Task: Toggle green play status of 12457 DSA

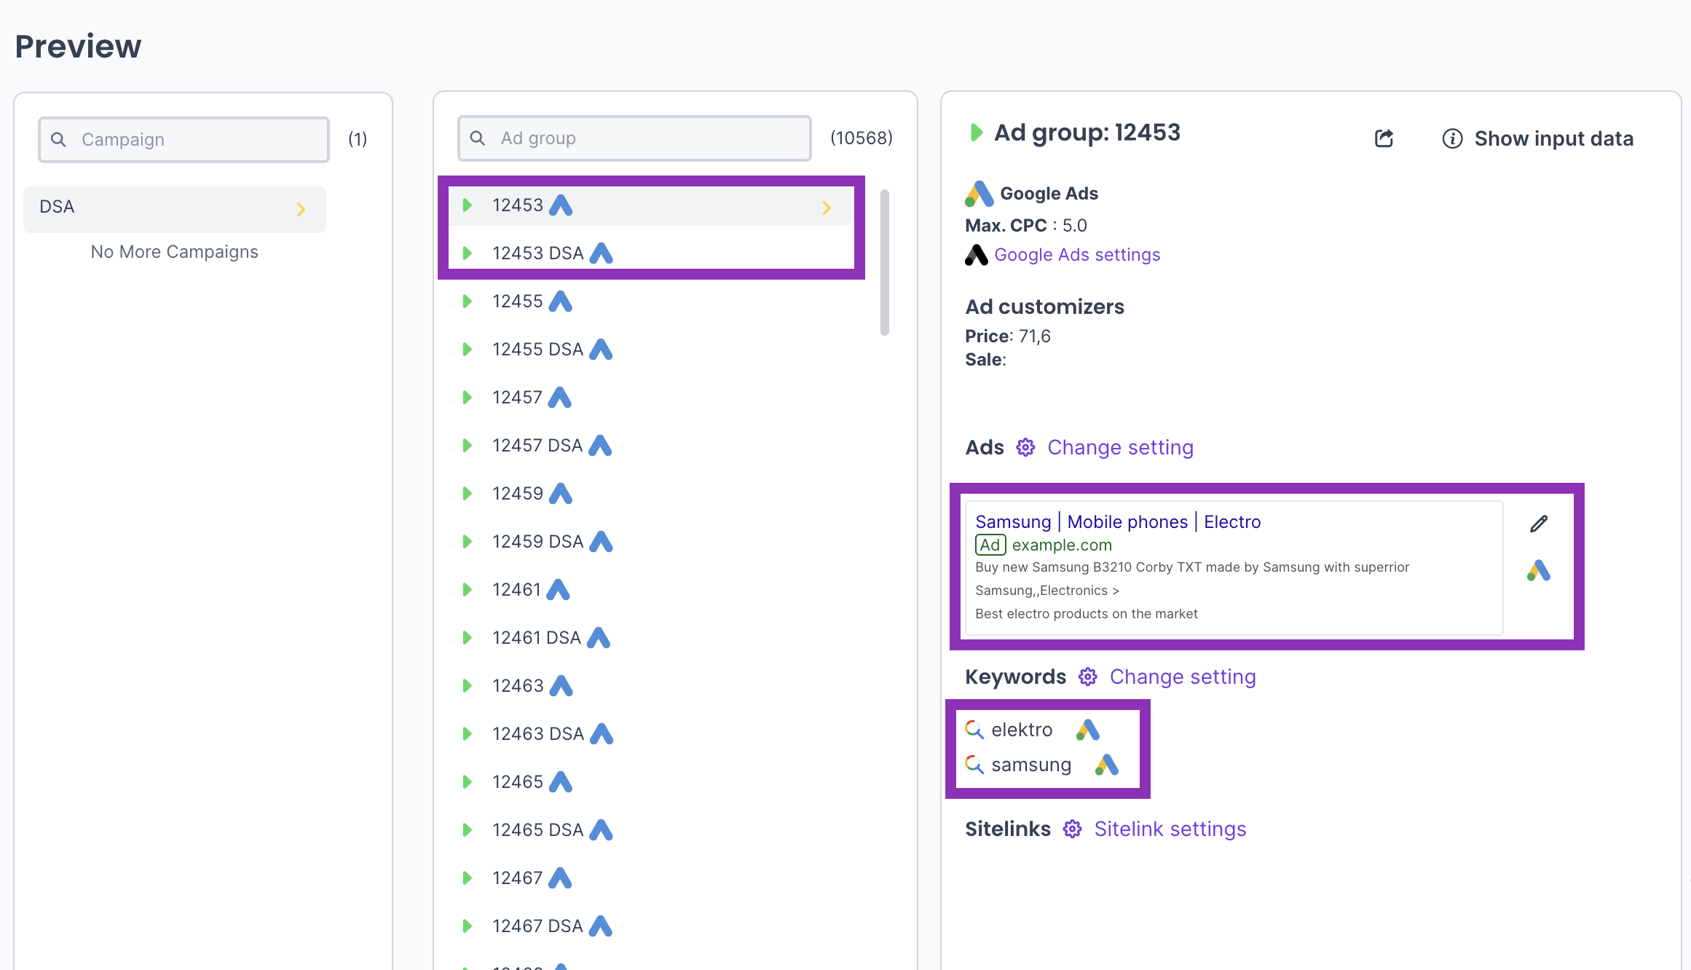Action: click(x=468, y=446)
